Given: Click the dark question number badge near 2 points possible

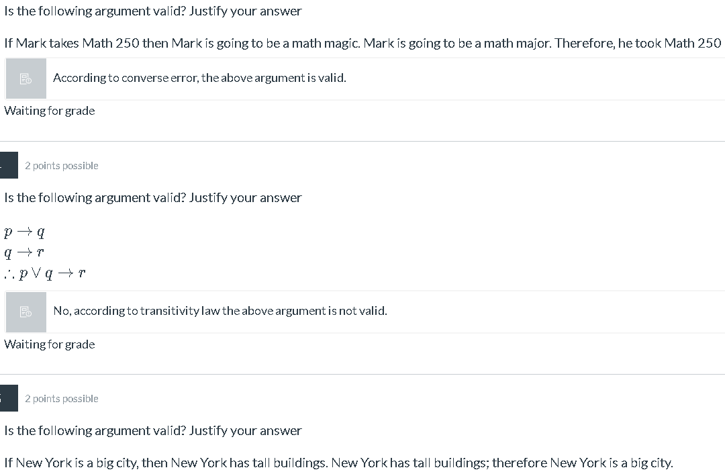Looking at the screenshot, I should [8, 164].
